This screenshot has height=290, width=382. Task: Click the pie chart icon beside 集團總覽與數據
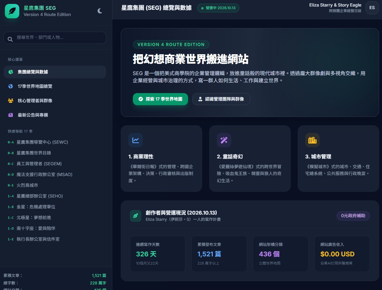11,72
